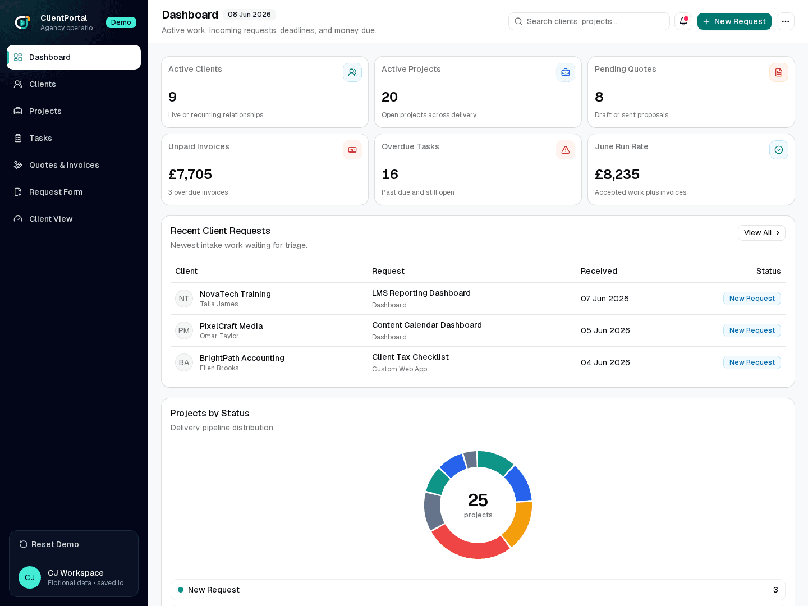This screenshot has height=606, width=808.
Task: Click the Active Clients people icon
Action: click(x=352, y=72)
